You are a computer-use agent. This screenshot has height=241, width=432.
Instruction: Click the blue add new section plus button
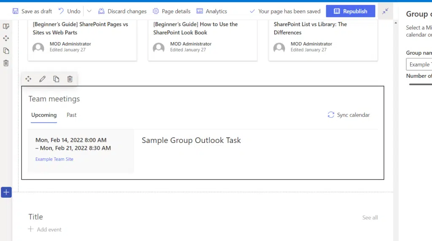click(x=6, y=192)
